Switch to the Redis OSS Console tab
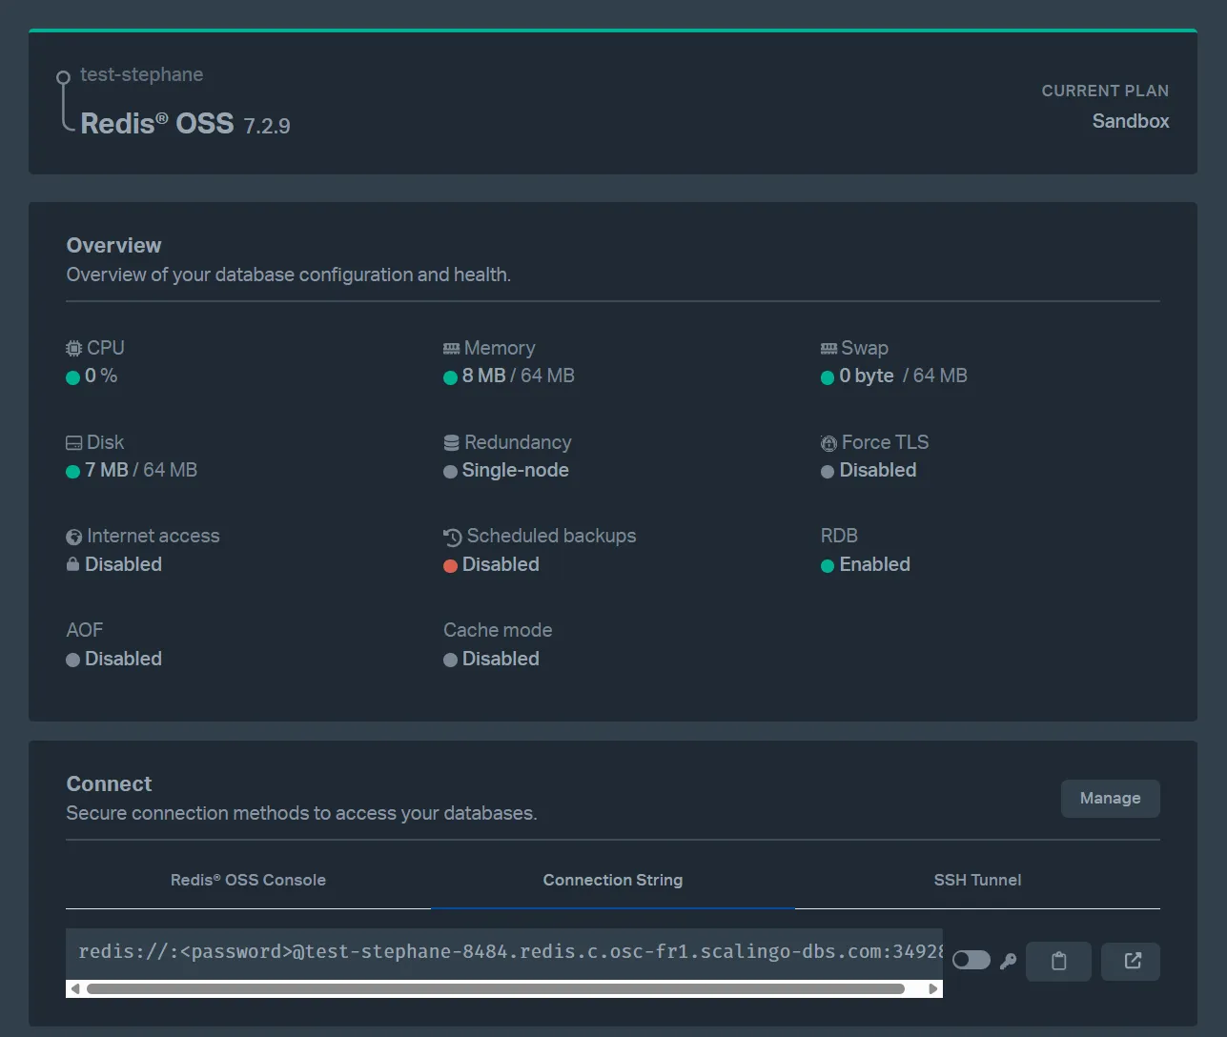This screenshot has width=1227, height=1037. click(x=248, y=880)
